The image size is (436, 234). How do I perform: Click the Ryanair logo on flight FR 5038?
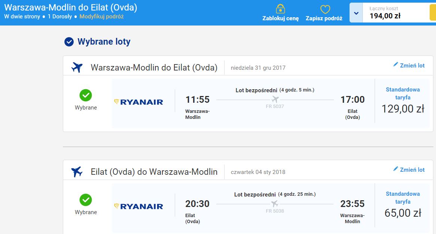click(138, 206)
